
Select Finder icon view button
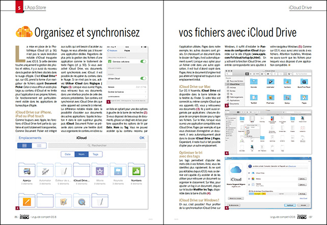point(247,74)
